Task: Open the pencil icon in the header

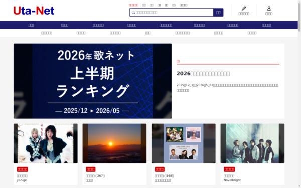Action: coord(244,8)
